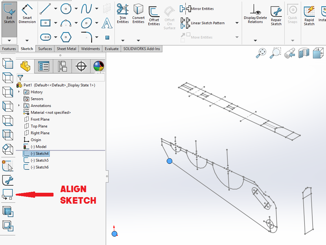
Task: Select the Polygon sketch tool
Action: 66,37
